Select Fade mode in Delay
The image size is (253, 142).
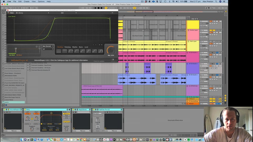(66, 116)
